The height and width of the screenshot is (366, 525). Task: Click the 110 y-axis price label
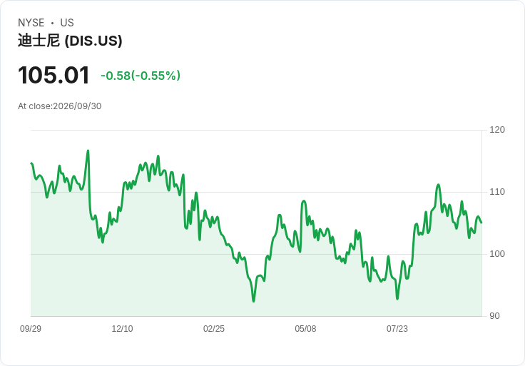[x=497, y=192]
